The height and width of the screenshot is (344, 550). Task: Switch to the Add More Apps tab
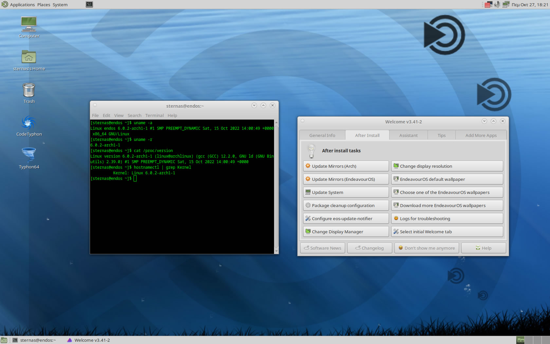481,135
